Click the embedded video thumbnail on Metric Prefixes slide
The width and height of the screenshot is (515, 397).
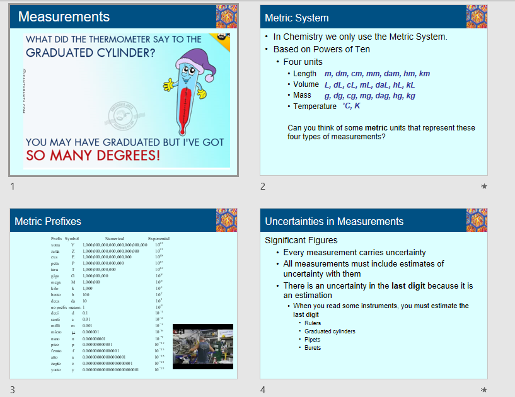coord(202,347)
